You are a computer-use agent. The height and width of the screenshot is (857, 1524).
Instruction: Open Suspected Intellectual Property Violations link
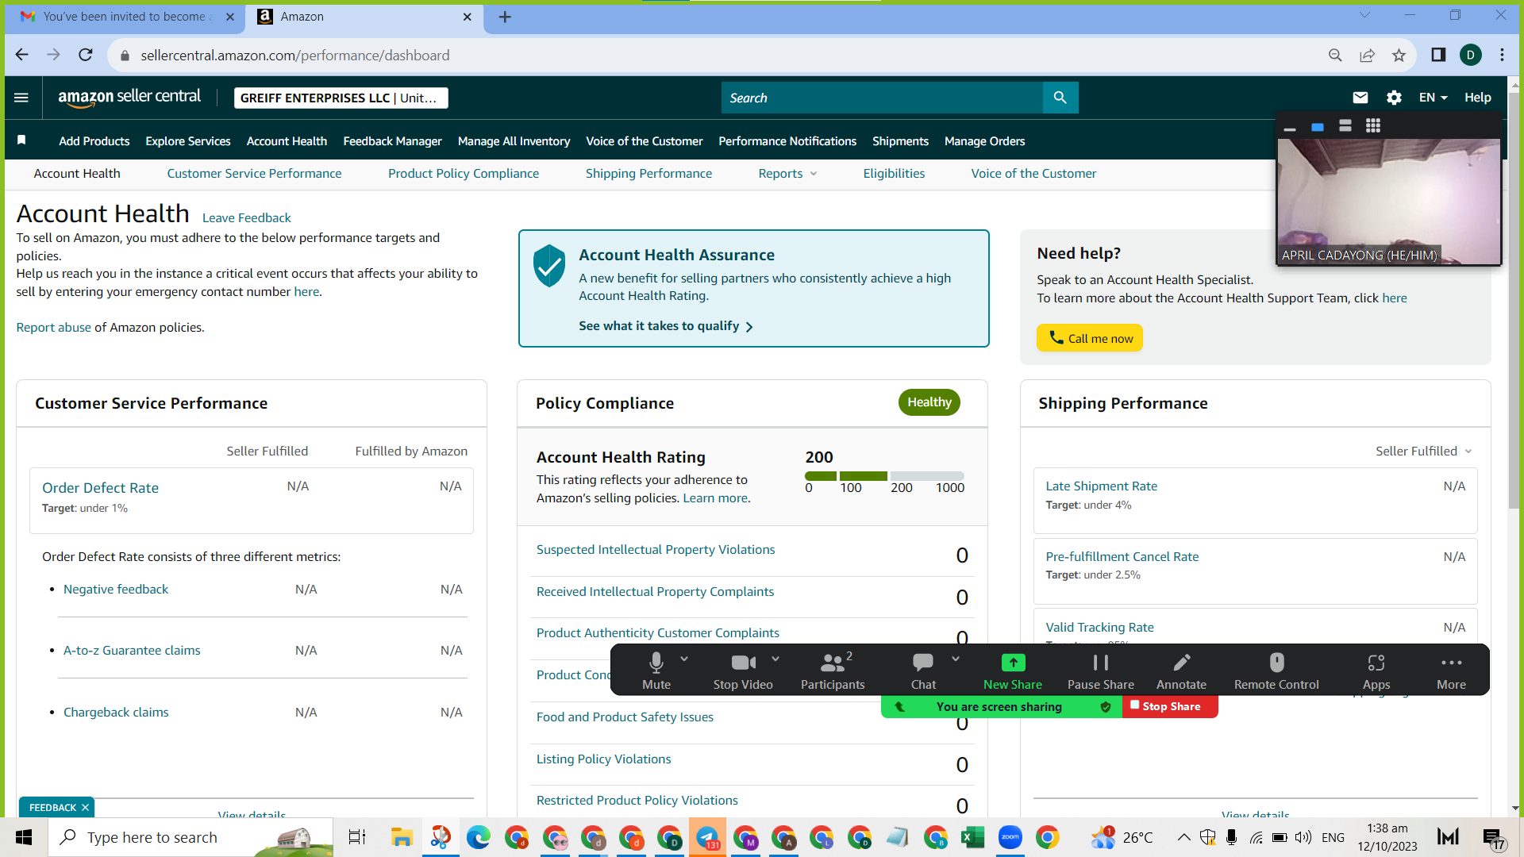point(656,549)
